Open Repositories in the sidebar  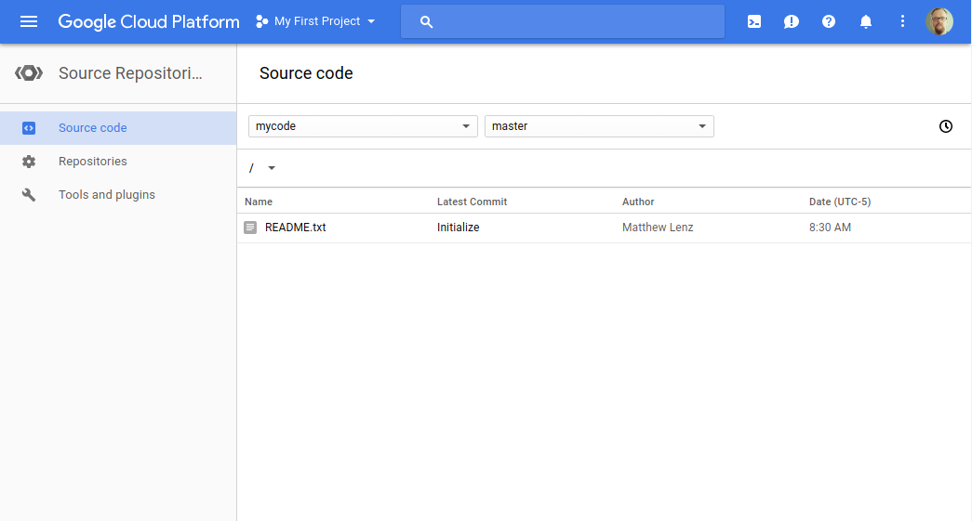click(118, 162)
